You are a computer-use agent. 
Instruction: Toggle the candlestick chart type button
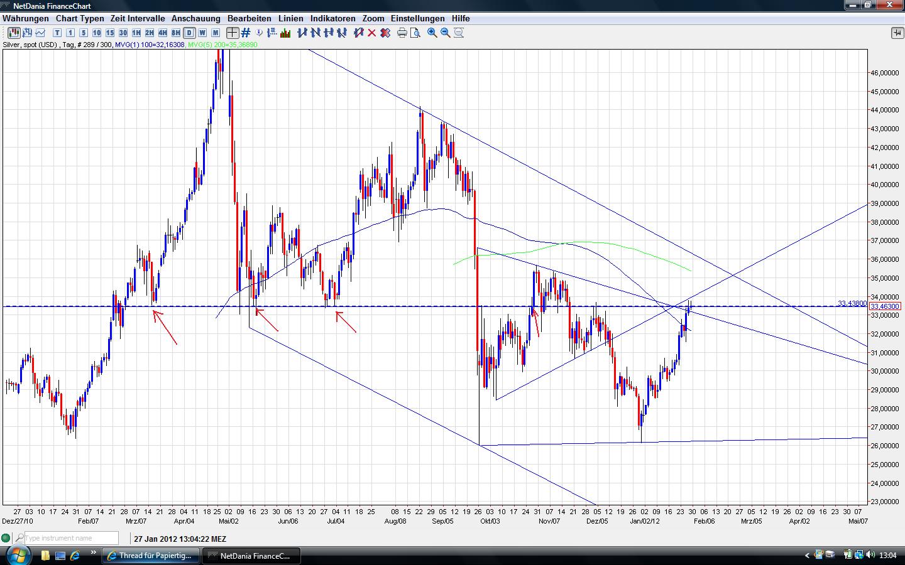14,33
